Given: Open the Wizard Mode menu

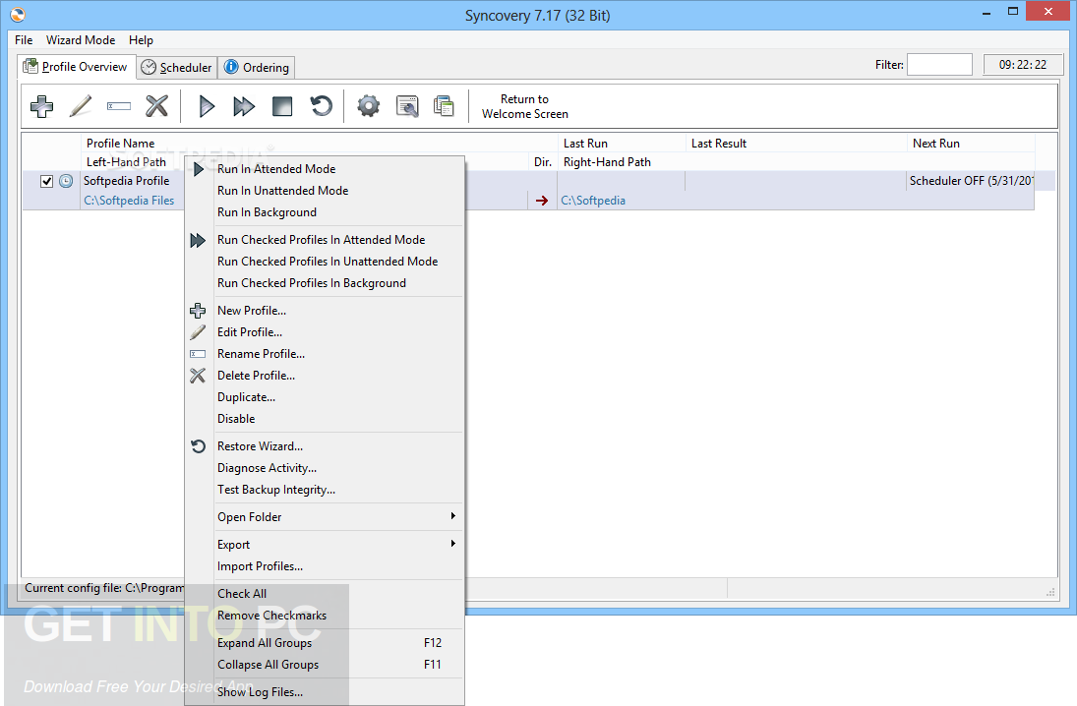Looking at the screenshot, I should 81,40.
